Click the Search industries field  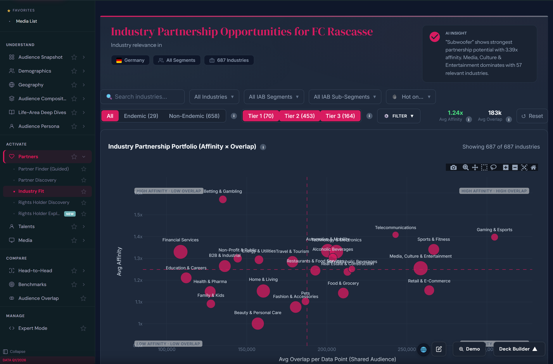click(x=142, y=97)
